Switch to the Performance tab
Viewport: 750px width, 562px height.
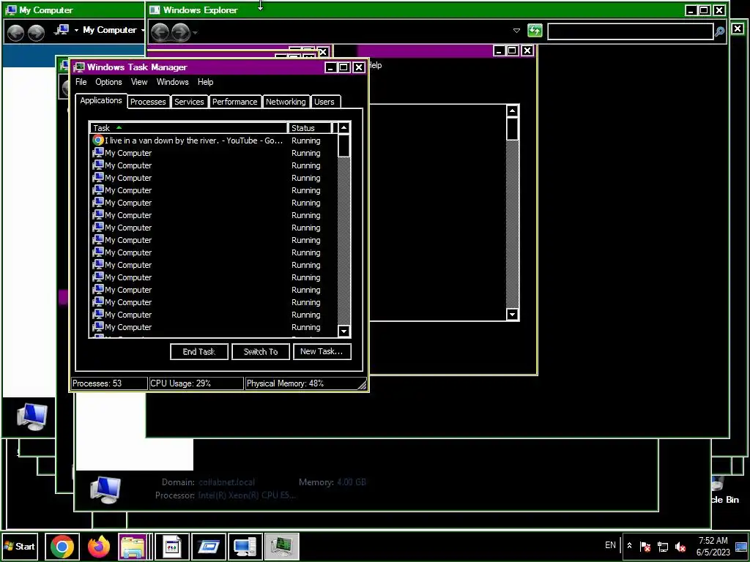[235, 101]
